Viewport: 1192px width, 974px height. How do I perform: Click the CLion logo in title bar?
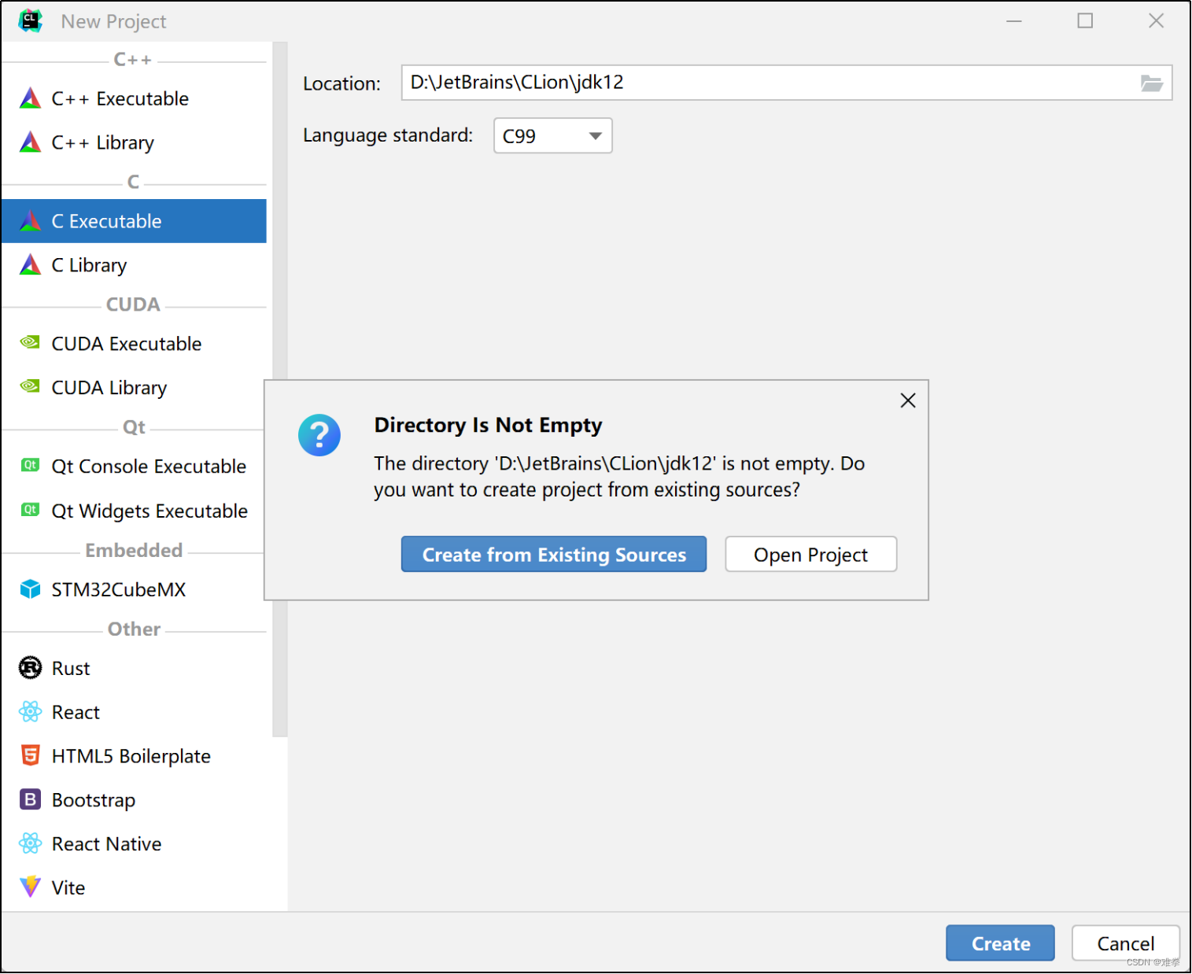click(x=30, y=20)
